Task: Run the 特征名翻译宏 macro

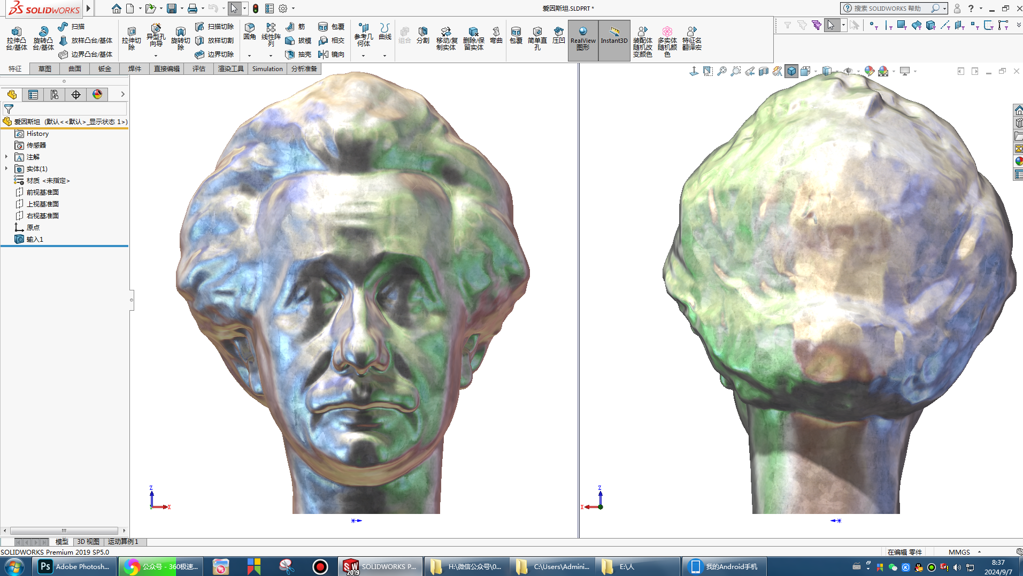Action: coord(692,39)
